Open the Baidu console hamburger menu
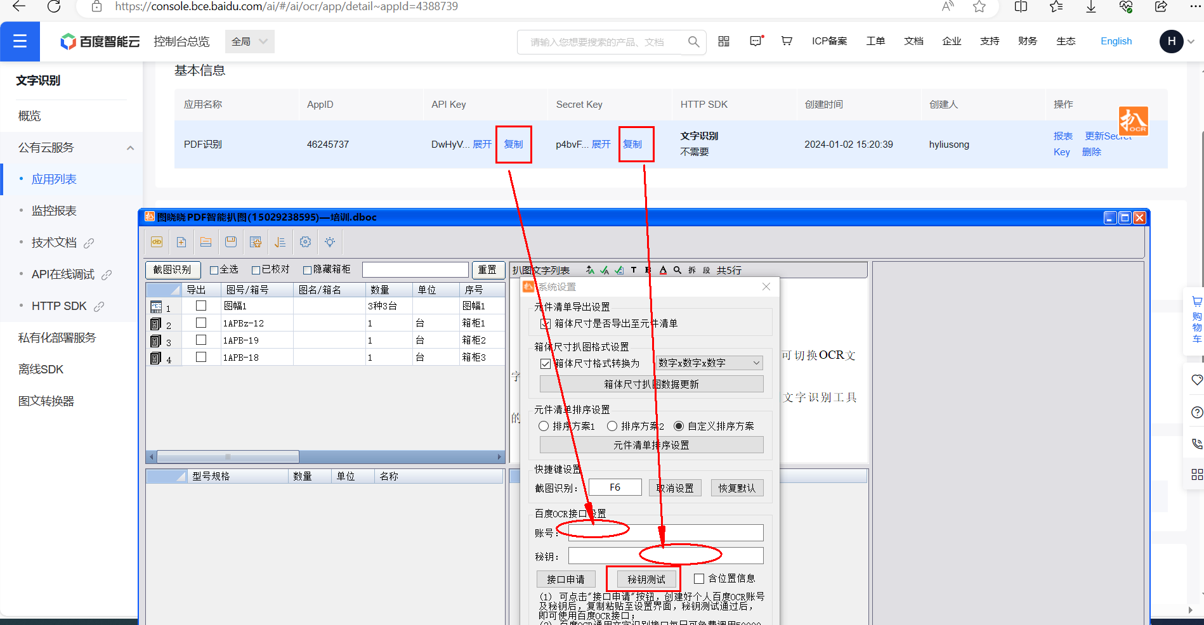This screenshot has width=1204, height=625. coord(20,41)
